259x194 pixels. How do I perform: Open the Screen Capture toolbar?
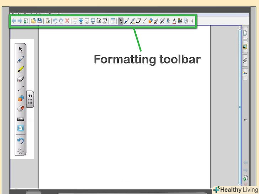[x=99, y=21]
